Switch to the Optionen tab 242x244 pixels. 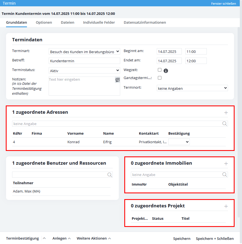pyautogui.click(x=44, y=23)
